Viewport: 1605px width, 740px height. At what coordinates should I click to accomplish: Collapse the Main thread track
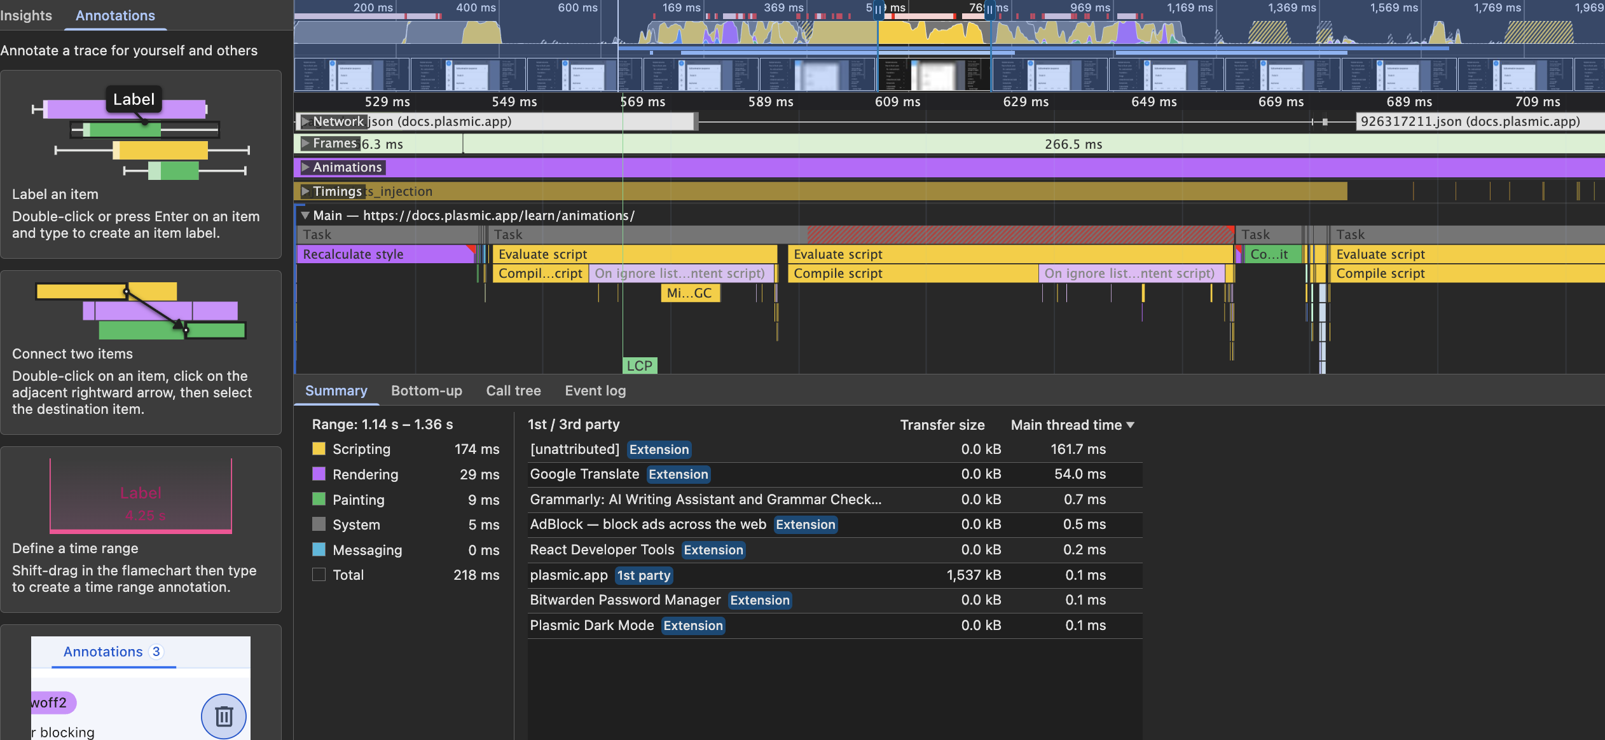point(305,216)
